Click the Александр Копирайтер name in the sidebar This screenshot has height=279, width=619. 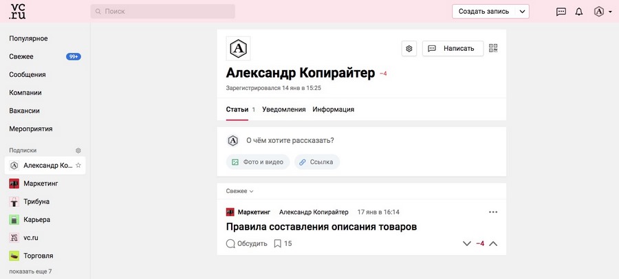(47, 166)
